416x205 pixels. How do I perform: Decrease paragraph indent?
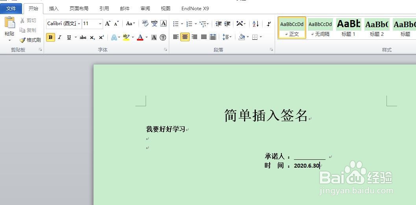tap(218, 24)
